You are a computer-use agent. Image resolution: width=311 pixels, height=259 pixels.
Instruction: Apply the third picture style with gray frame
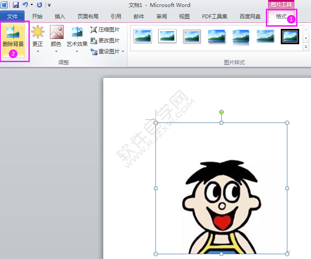tap(192, 36)
